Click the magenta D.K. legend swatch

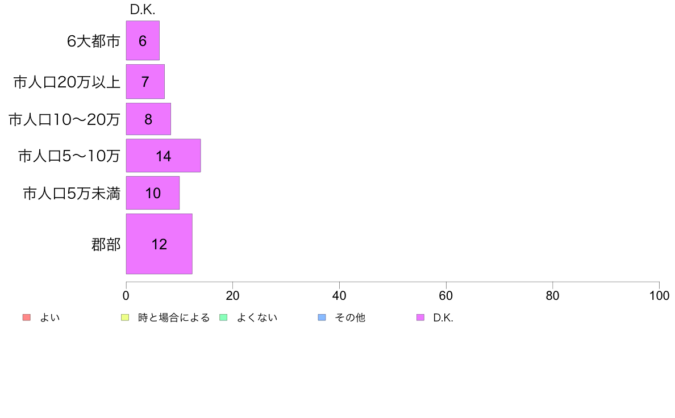click(420, 317)
